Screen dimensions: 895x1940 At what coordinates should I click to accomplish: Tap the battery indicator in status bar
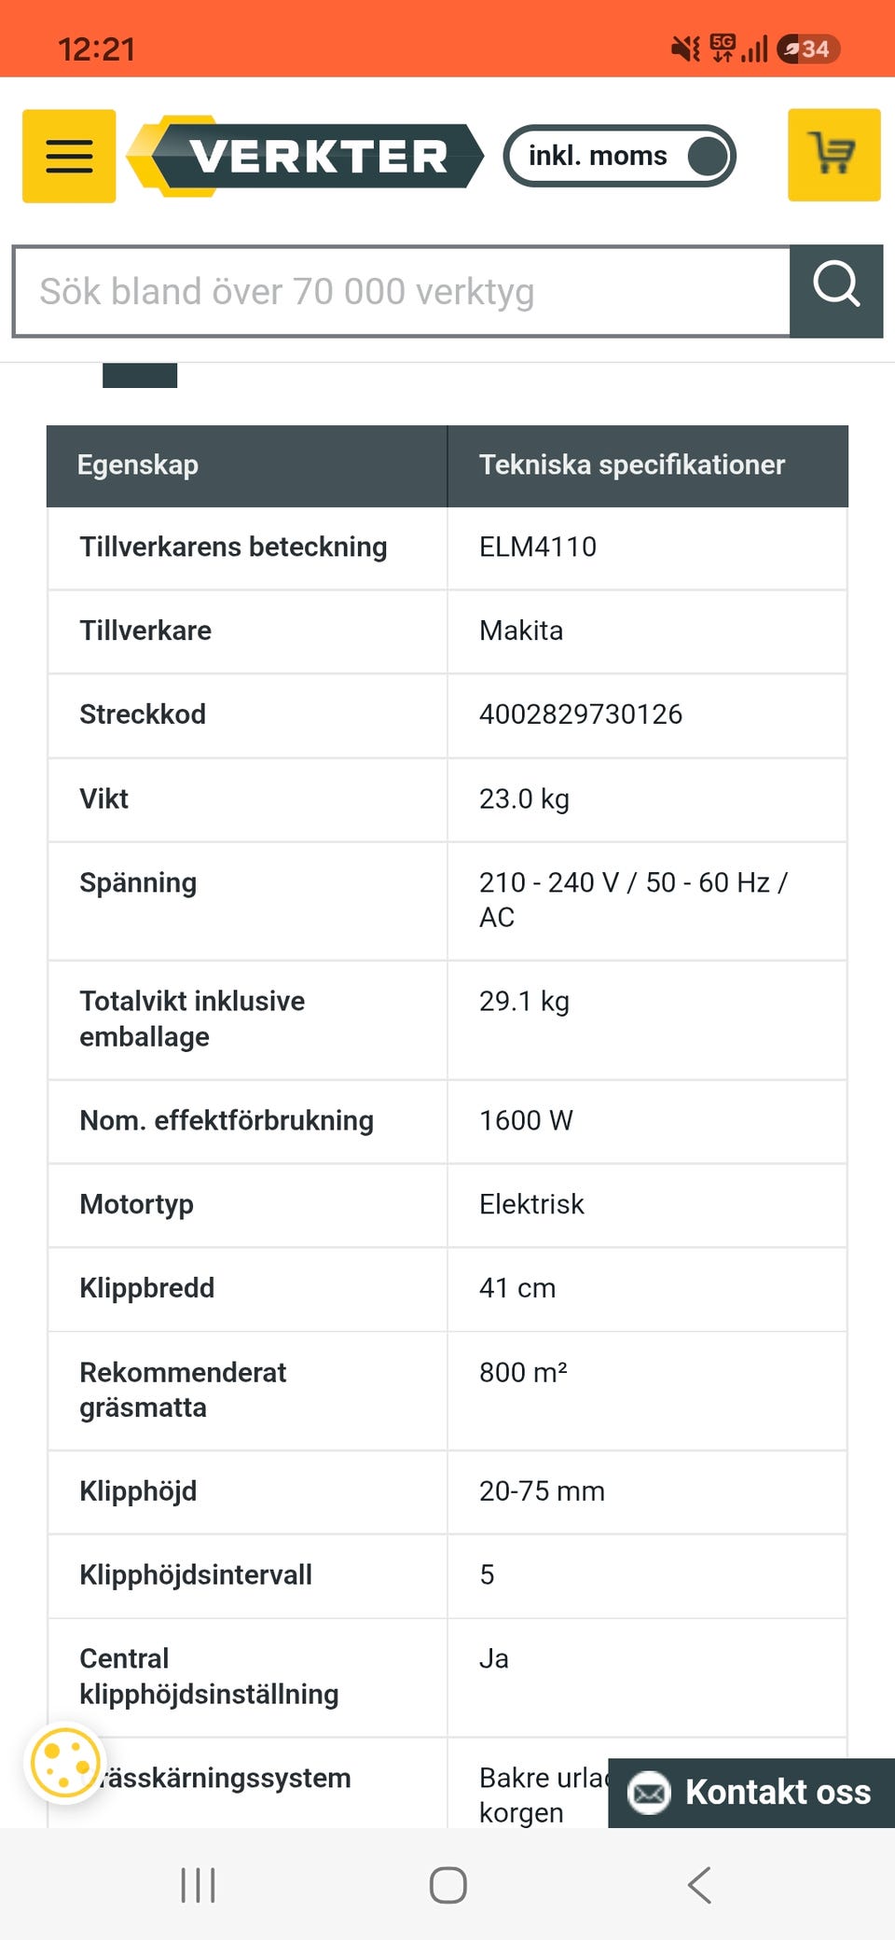click(x=808, y=48)
